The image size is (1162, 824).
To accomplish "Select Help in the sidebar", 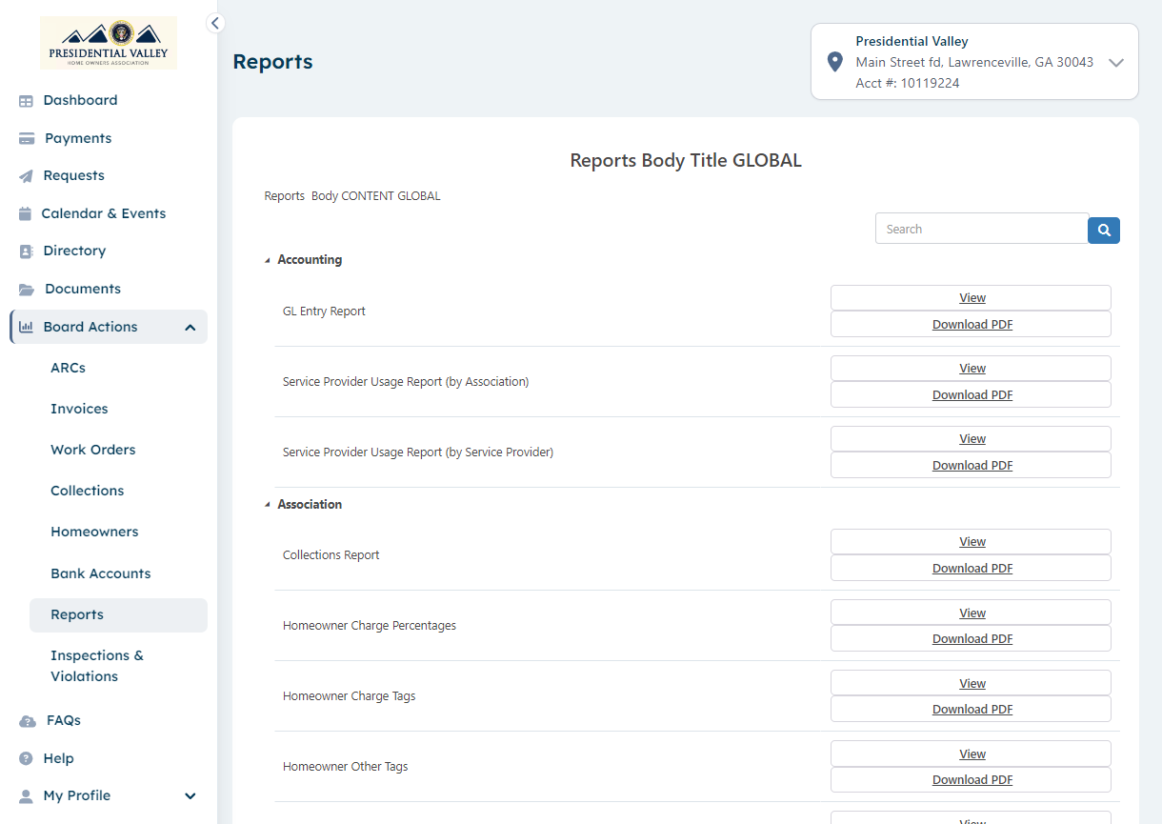I will pyautogui.click(x=58, y=758).
